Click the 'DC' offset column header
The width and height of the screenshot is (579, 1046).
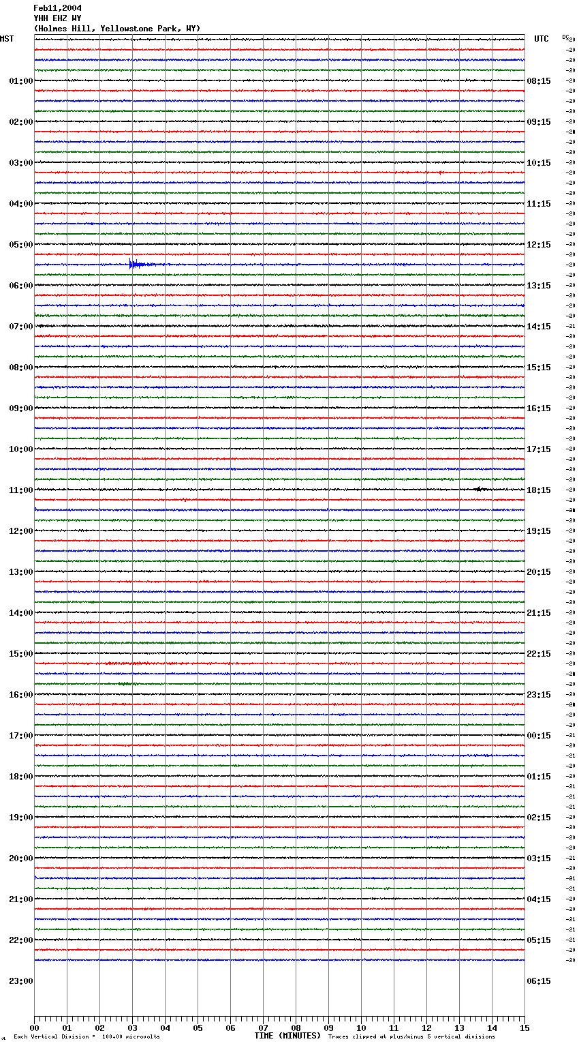(565, 38)
